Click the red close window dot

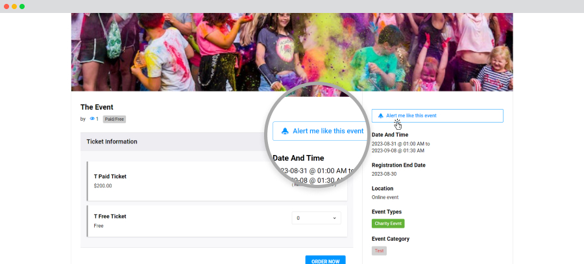tap(6, 6)
